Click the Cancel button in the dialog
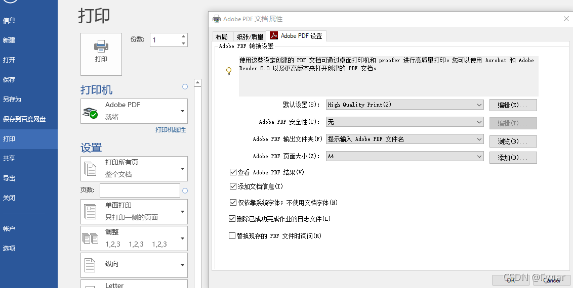This screenshot has height=288, width=573. [x=551, y=280]
